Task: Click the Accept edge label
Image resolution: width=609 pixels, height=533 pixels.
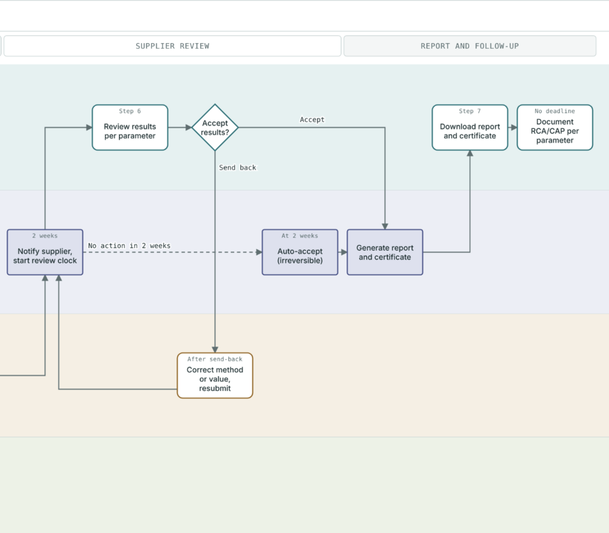Action: 312,120
